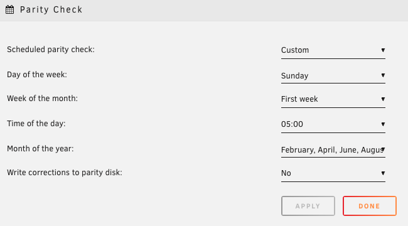Click the arrow next to the No value
The height and width of the screenshot is (226, 408).
383,173
